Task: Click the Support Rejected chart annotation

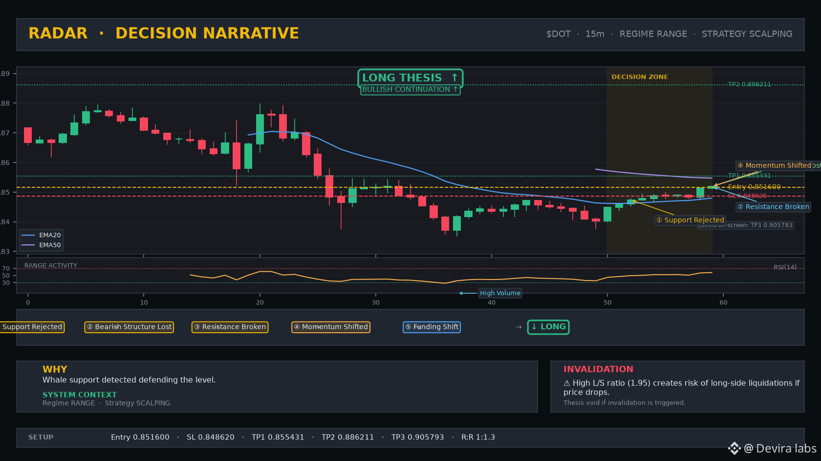Action: click(x=690, y=220)
